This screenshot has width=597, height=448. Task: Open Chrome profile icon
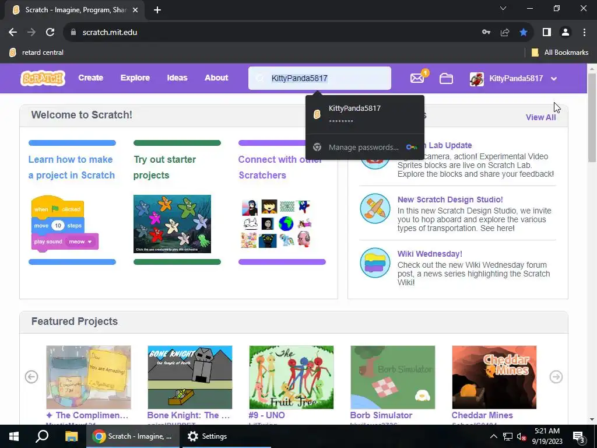coord(566,33)
